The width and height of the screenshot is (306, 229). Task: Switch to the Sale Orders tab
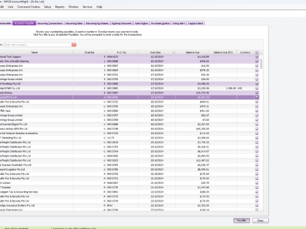142,24
